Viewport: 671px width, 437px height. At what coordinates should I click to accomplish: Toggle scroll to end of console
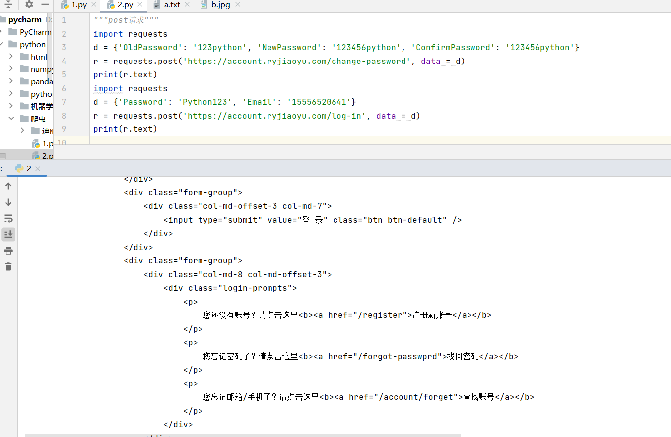pyautogui.click(x=8, y=234)
